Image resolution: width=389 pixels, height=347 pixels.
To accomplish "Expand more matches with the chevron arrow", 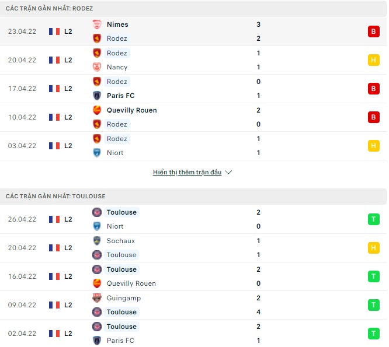I will [x=228, y=173].
